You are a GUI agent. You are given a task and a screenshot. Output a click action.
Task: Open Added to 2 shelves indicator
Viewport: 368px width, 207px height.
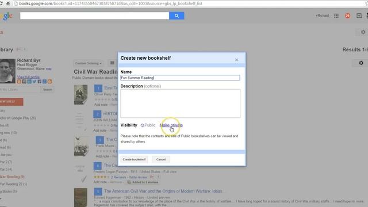click(x=143, y=182)
